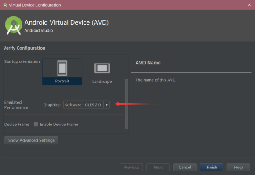Tick the Enable Device Frame checkbox
This screenshot has width=255, height=175.
point(36,125)
